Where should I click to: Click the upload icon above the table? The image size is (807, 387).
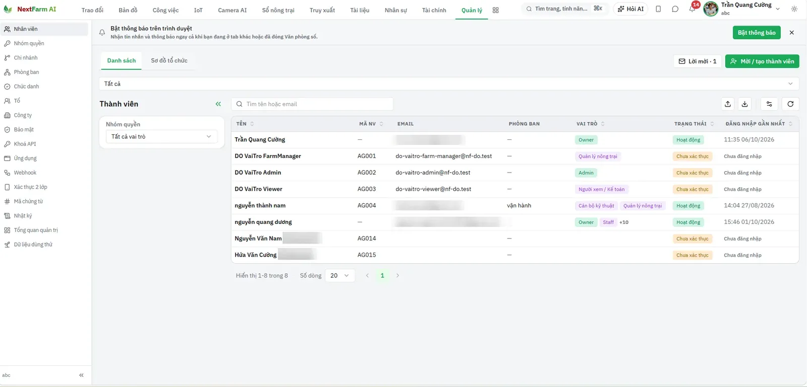tap(728, 104)
